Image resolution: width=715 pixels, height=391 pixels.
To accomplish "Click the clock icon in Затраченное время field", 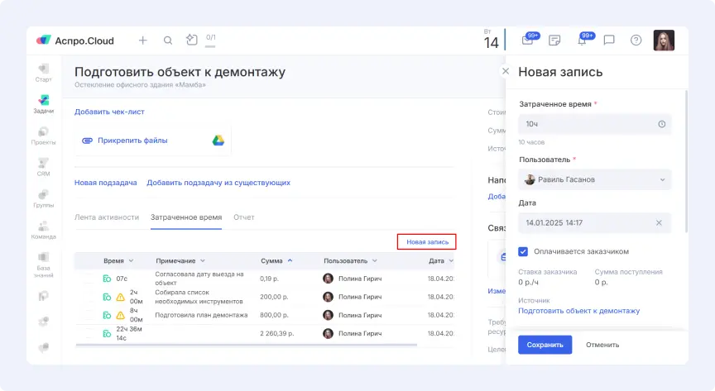I will point(661,124).
